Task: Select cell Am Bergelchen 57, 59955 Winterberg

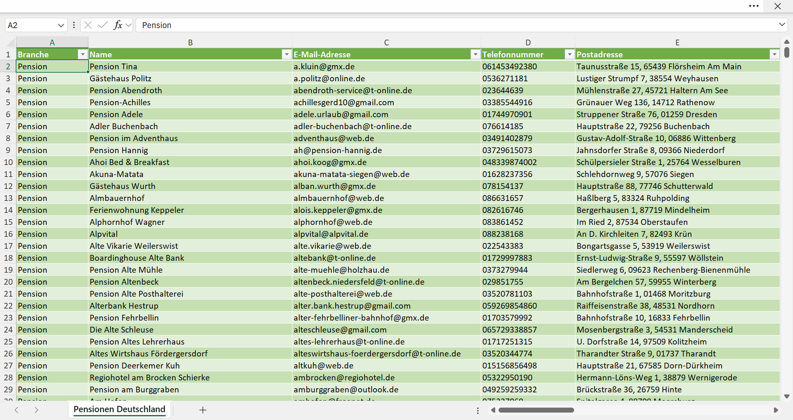Action: [x=677, y=282]
